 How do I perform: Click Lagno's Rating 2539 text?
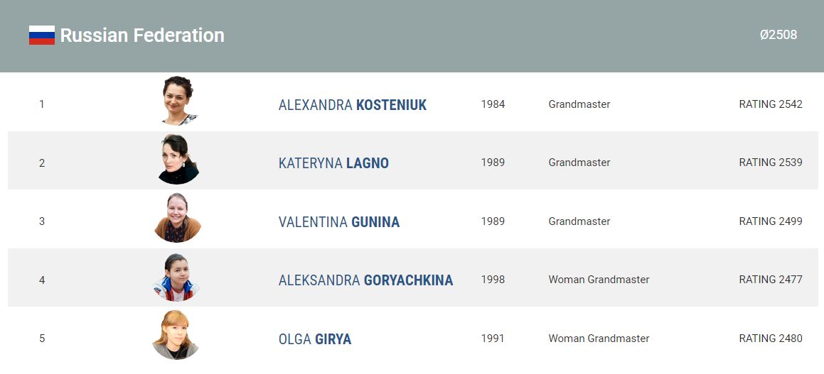[x=771, y=163]
